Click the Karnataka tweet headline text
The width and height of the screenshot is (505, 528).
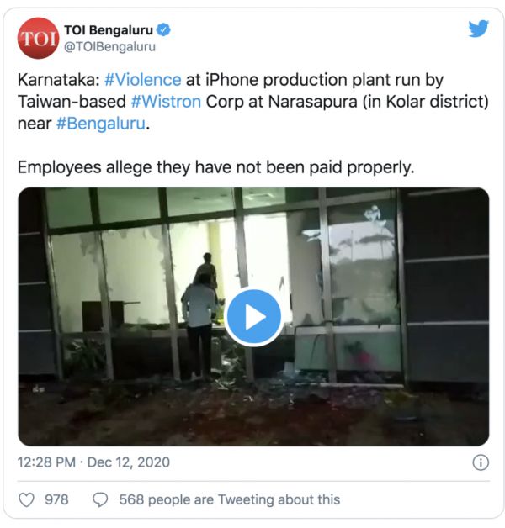click(x=252, y=102)
